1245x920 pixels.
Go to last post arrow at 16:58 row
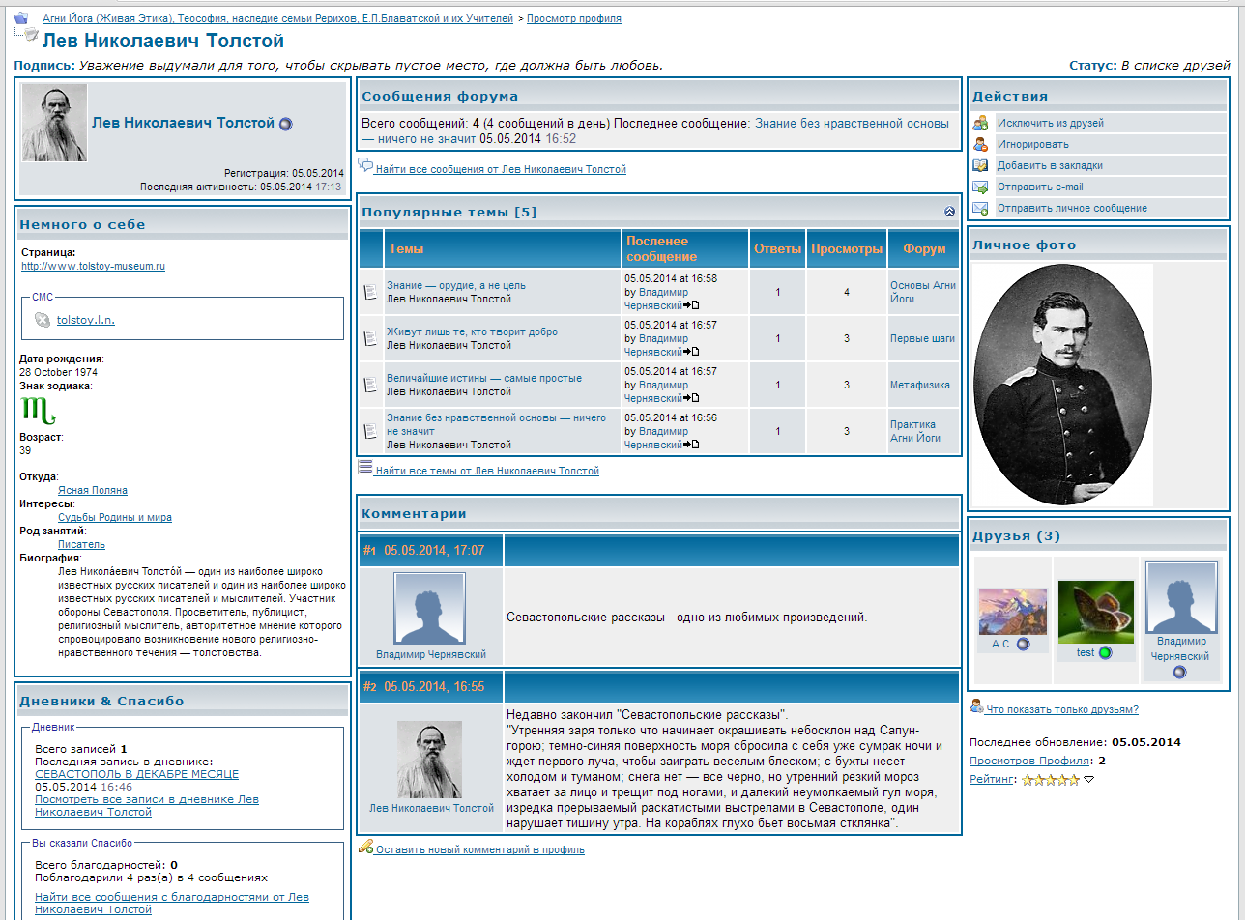point(692,305)
